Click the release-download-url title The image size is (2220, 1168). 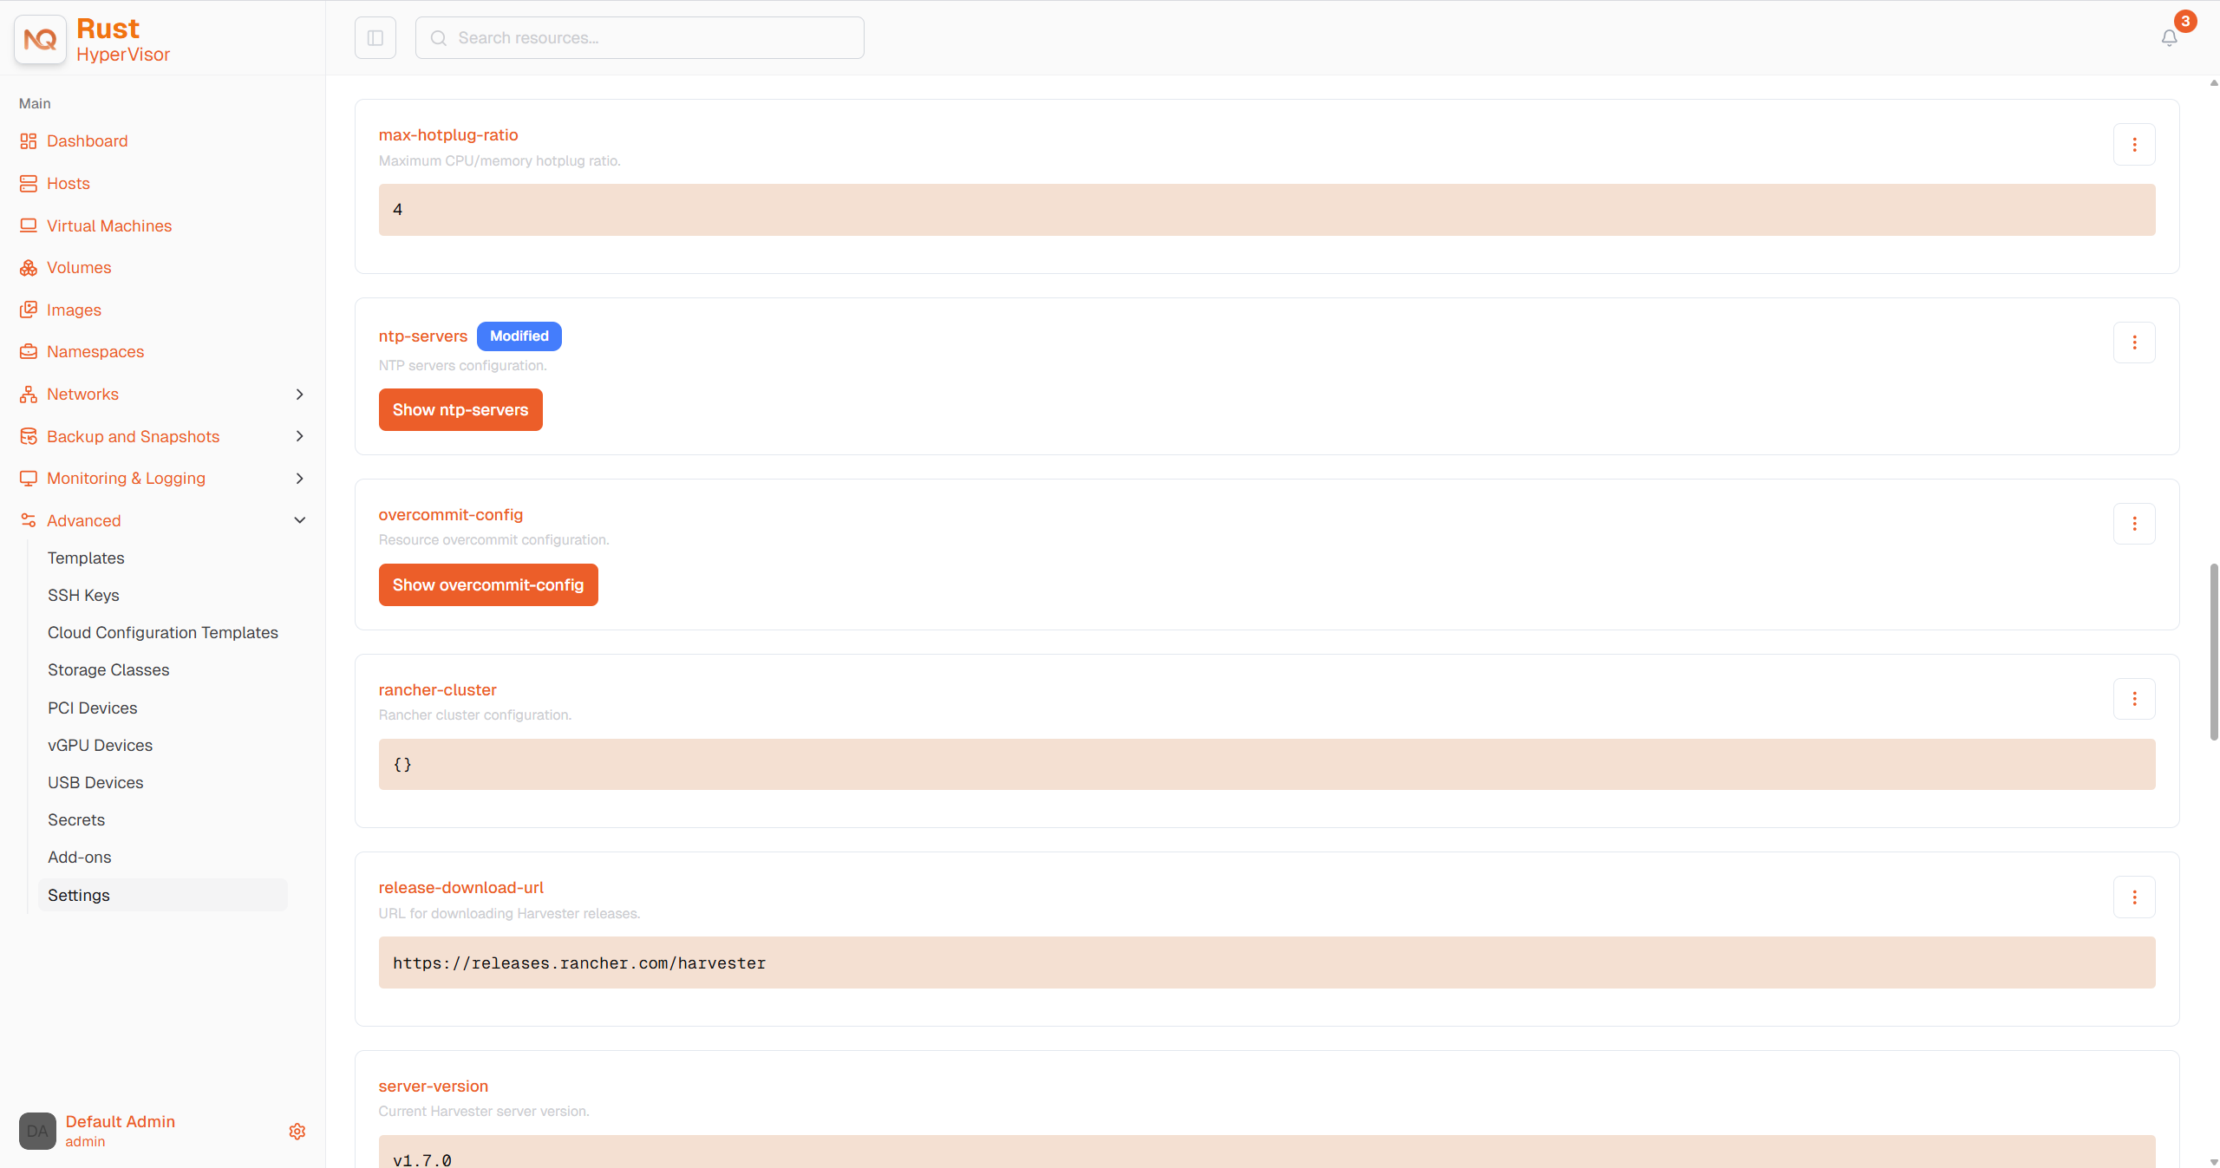(x=461, y=888)
